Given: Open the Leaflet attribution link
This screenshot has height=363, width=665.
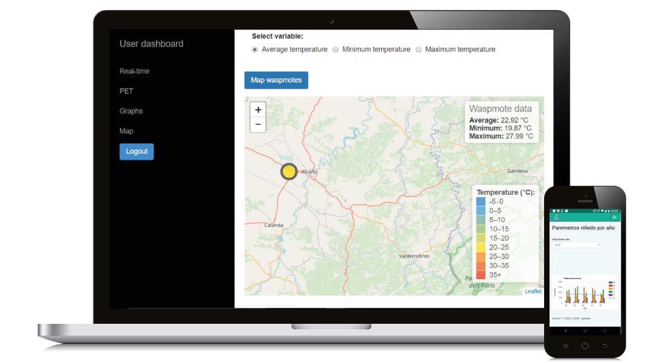Looking at the screenshot, I should point(533,291).
